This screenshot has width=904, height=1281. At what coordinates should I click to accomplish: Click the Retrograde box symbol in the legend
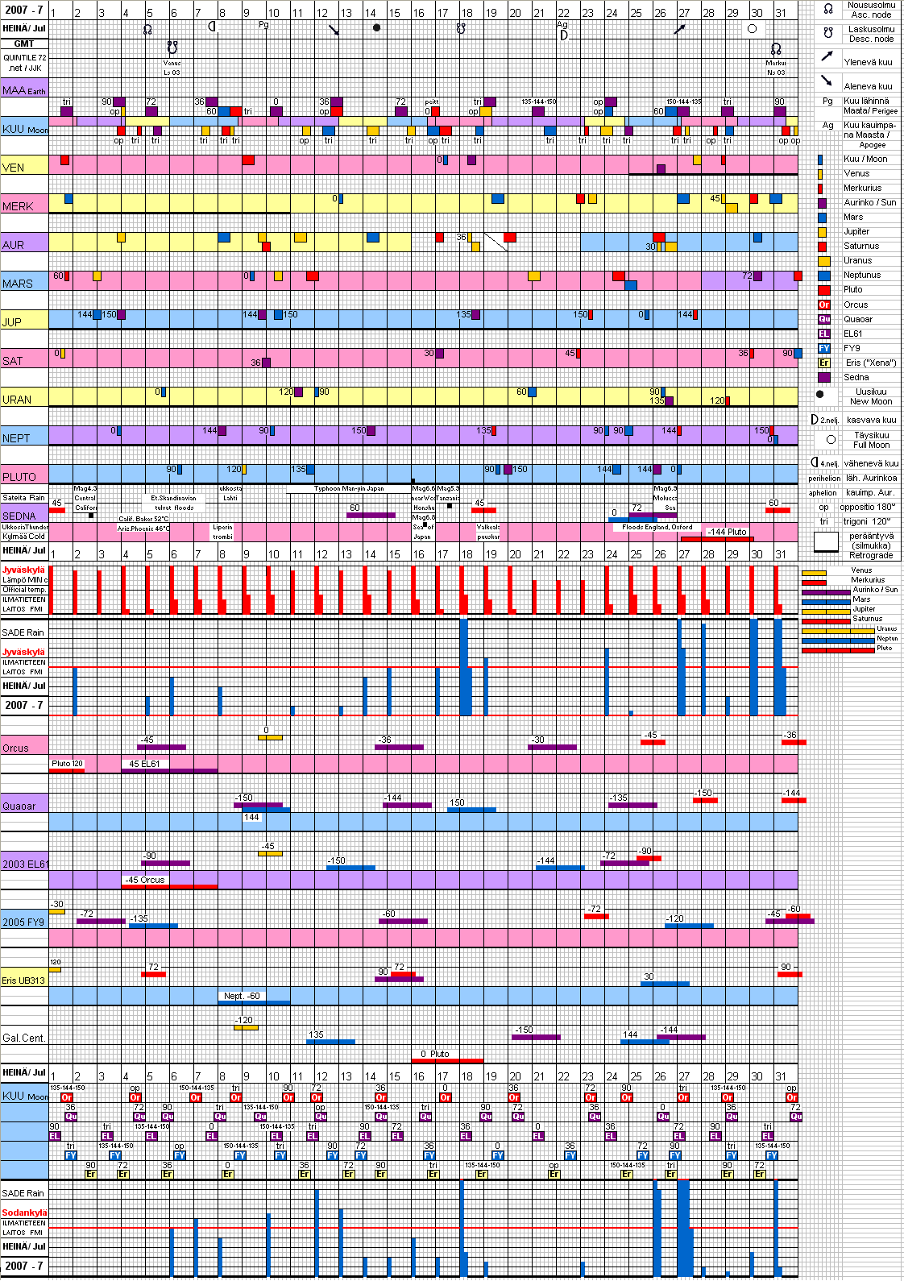coord(826,542)
